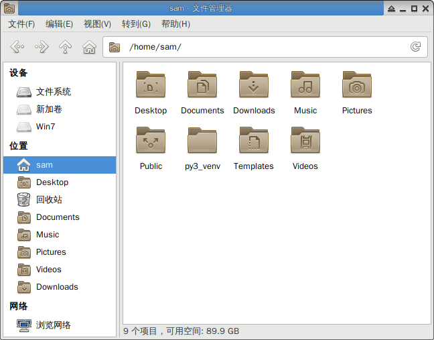
Task: Go to parent folder with up arrow
Action: (65, 47)
